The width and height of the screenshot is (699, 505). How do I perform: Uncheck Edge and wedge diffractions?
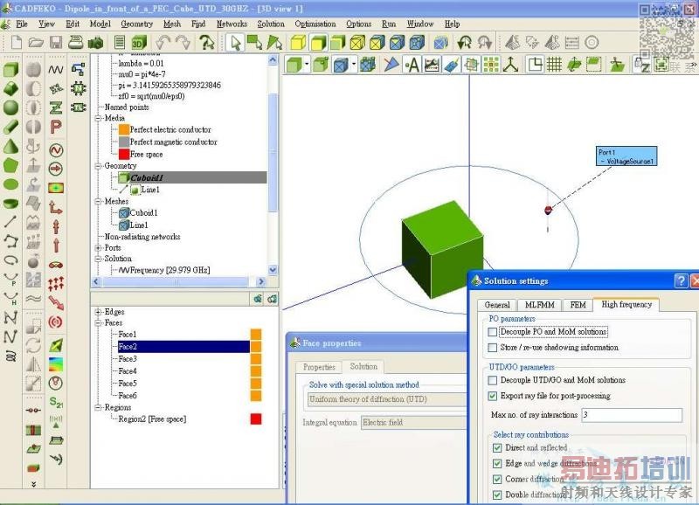(x=497, y=464)
